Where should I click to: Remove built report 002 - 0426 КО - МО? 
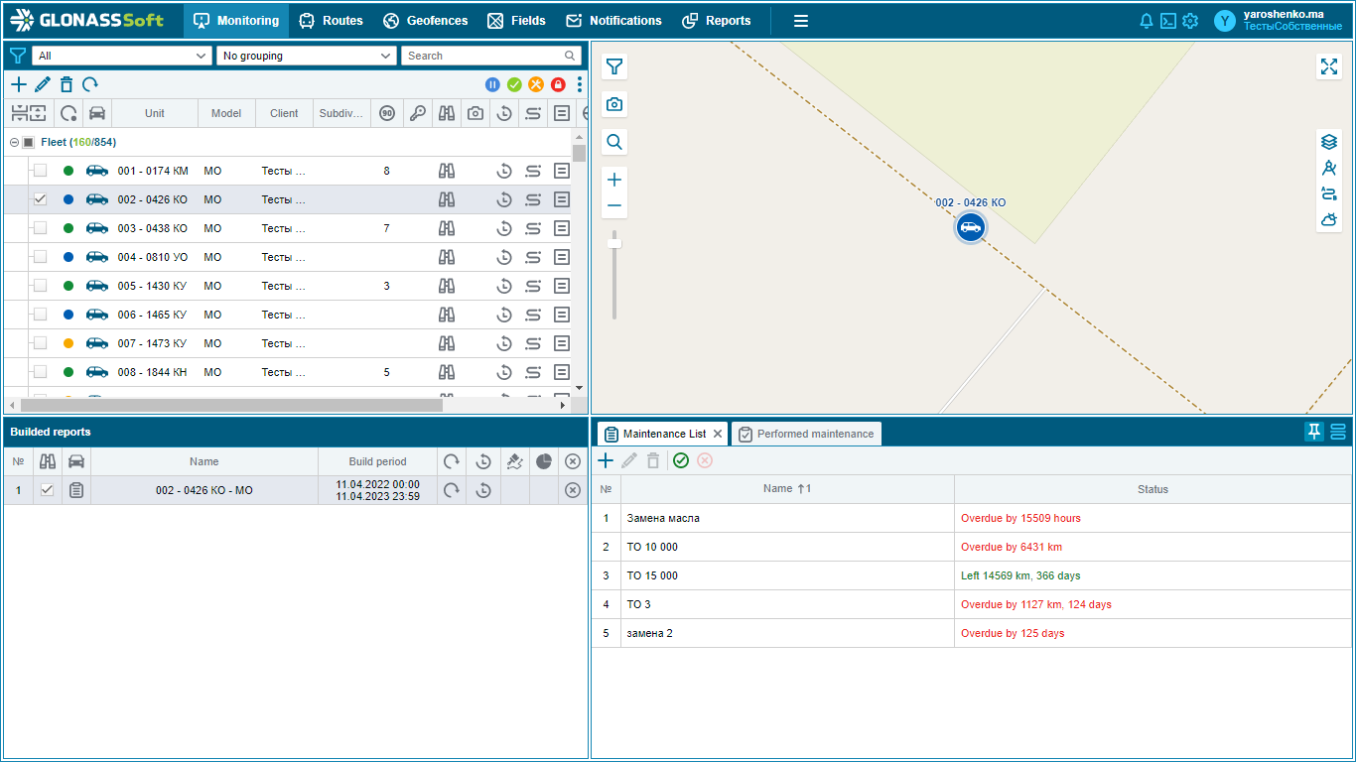pos(573,490)
